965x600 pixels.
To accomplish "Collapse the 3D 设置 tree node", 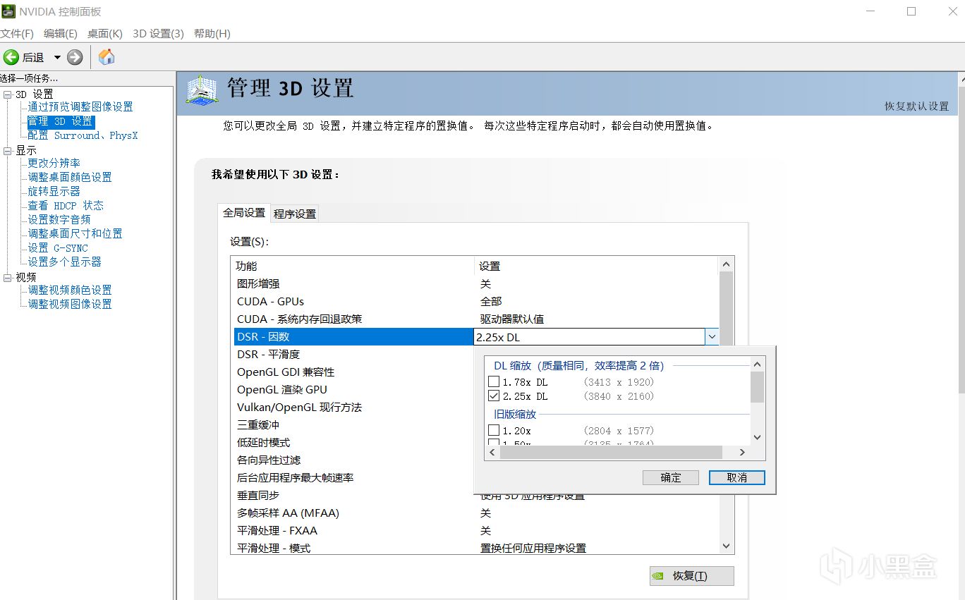I will click(x=8, y=94).
